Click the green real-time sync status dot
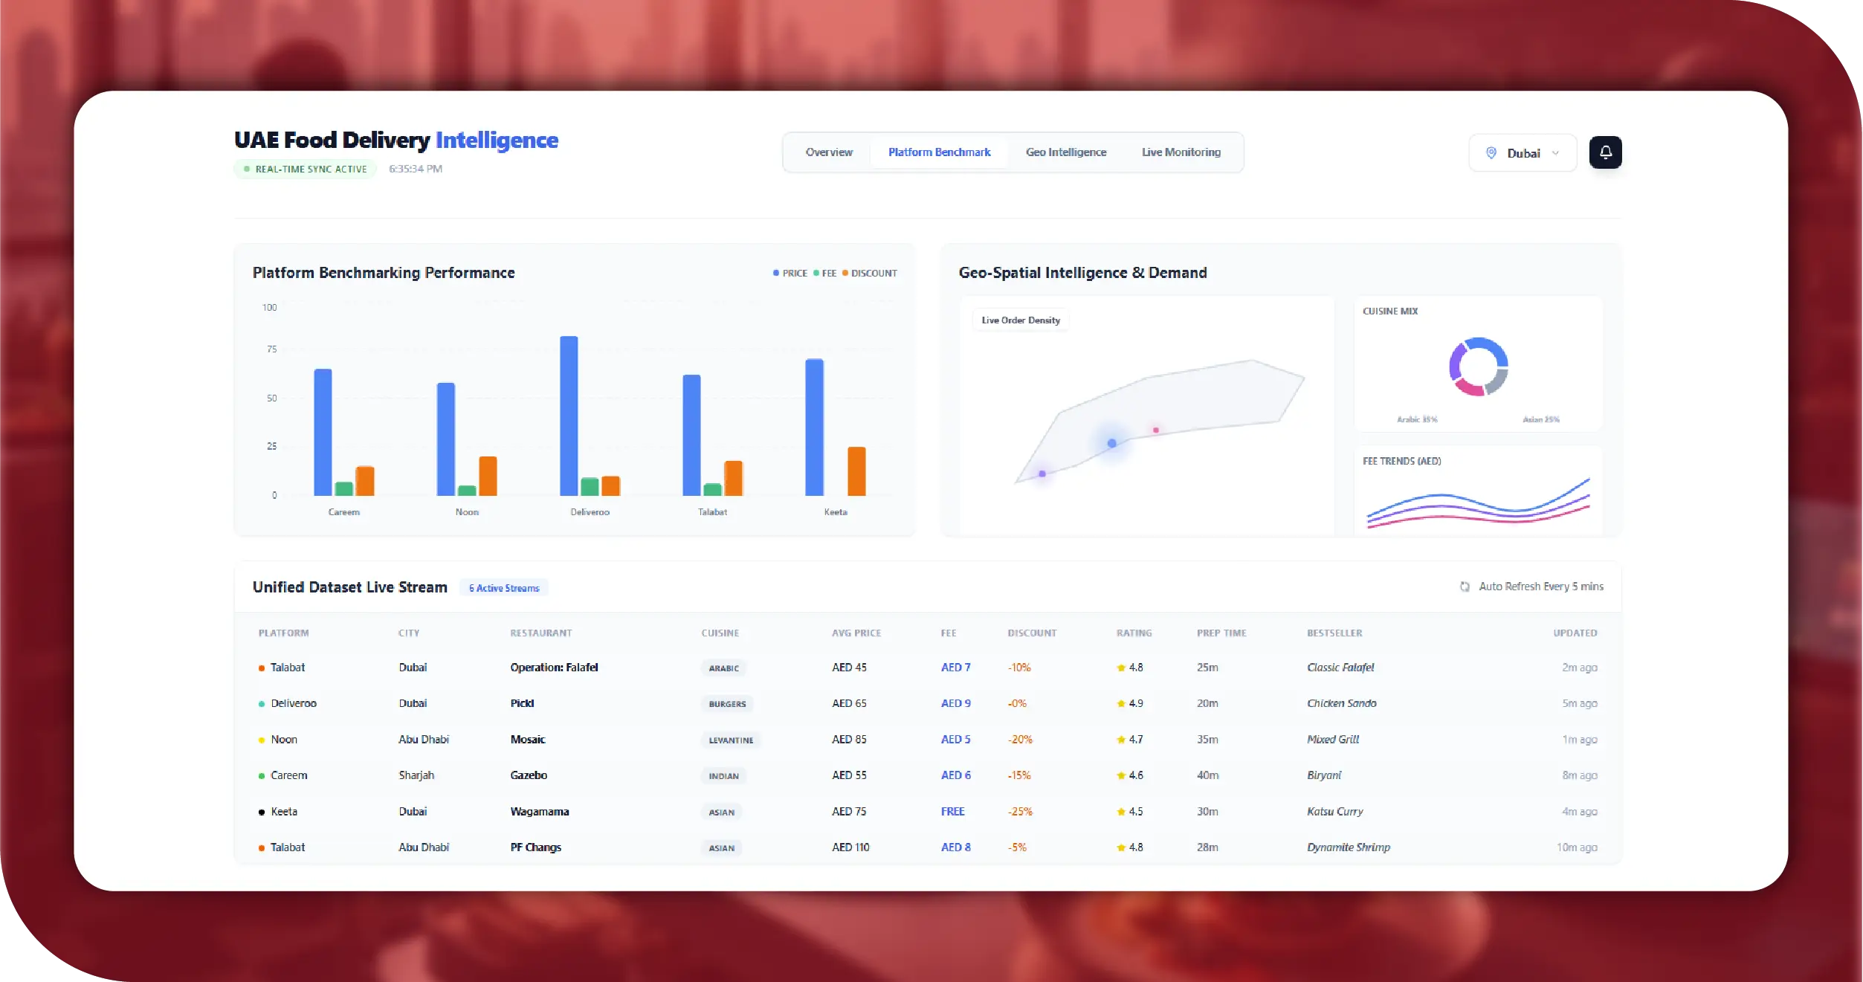 pyautogui.click(x=247, y=169)
